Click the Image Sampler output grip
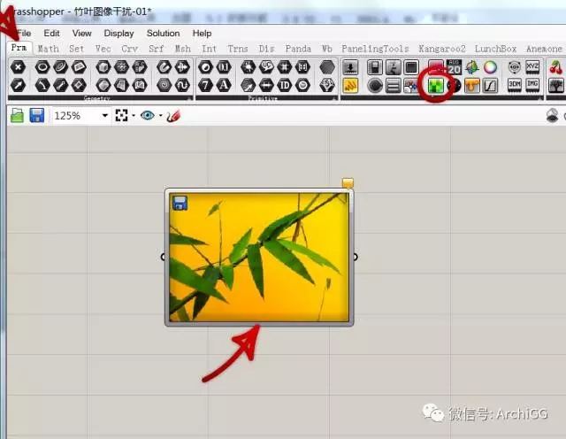Screen dimensions: 566x439 [x=356, y=257]
